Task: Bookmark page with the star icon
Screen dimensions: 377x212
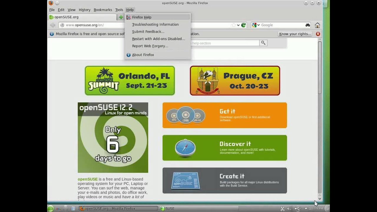Action: (x=234, y=25)
